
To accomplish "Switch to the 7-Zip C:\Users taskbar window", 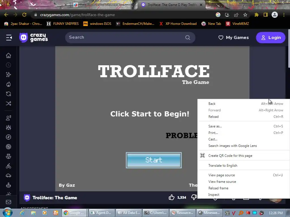I will [155, 213].
